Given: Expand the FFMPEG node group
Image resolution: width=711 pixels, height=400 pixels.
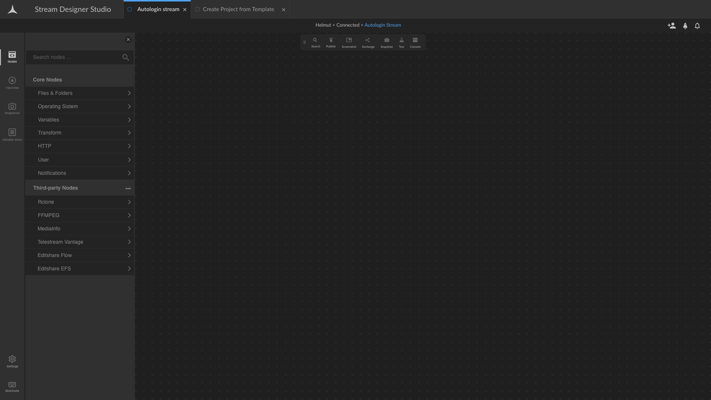Looking at the screenshot, I should click(x=80, y=215).
